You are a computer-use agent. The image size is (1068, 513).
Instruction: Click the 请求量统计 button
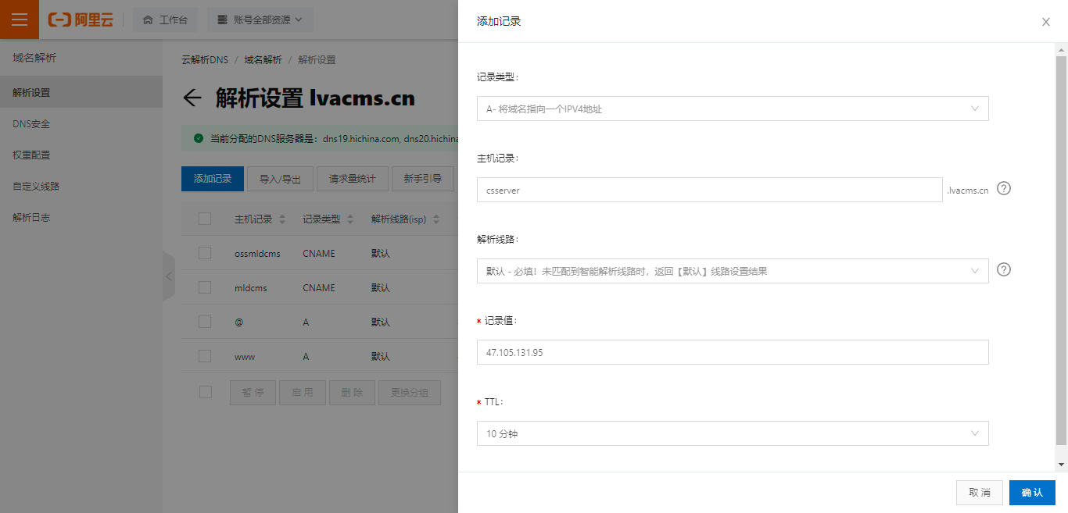pyautogui.click(x=353, y=179)
